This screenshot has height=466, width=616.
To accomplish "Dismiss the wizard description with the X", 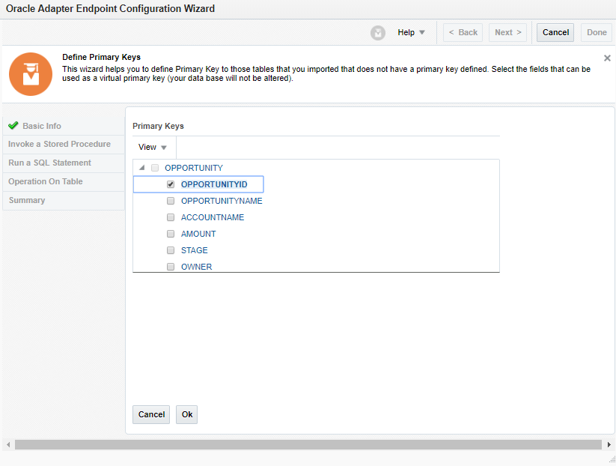I will pyautogui.click(x=607, y=58).
